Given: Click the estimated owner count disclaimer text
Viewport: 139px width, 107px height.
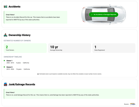Looking at the screenshot, I should 70,74.
